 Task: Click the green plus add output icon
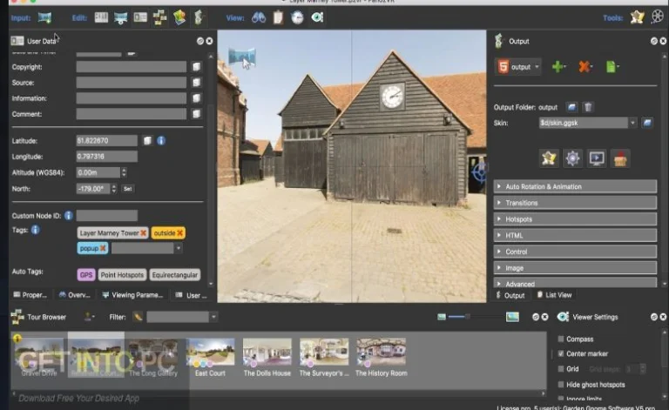[x=558, y=67]
